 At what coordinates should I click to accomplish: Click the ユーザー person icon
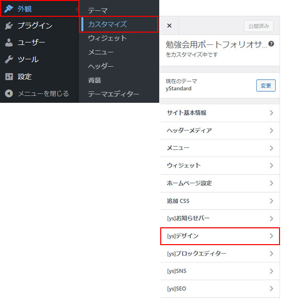coord(9,43)
